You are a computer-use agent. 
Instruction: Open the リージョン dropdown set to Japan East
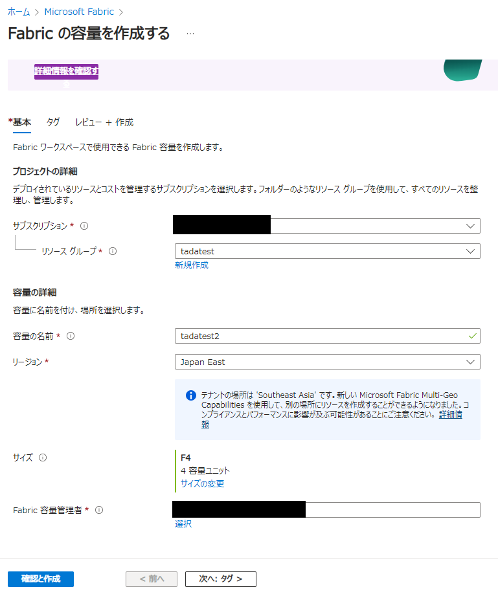(x=327, y=362)
